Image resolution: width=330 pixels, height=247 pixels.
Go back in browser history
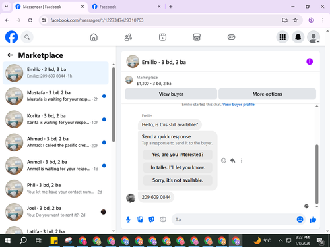pyautogui.click(x=7, y=20)
